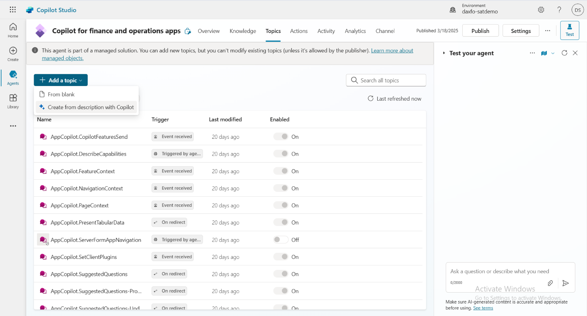Open the app launcher waffle icon
The image size is (587, 316).
pos(12,10)
